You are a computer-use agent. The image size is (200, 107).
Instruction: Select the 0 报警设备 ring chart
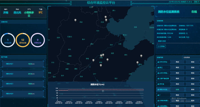pos(38,40)
